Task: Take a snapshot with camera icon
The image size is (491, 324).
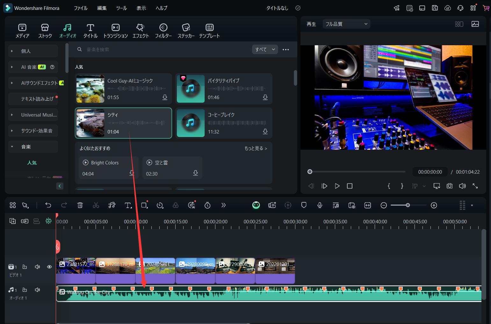Action: point(450,186)
